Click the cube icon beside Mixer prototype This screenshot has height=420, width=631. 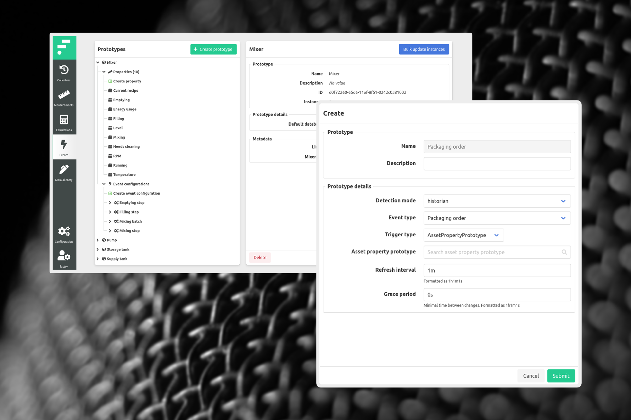point(104,62)
